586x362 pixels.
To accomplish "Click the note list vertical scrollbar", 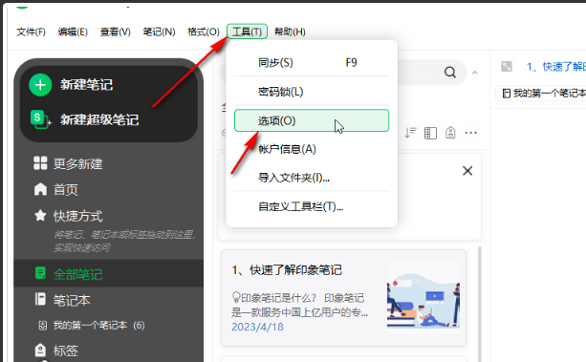I will tap(480, 303).
